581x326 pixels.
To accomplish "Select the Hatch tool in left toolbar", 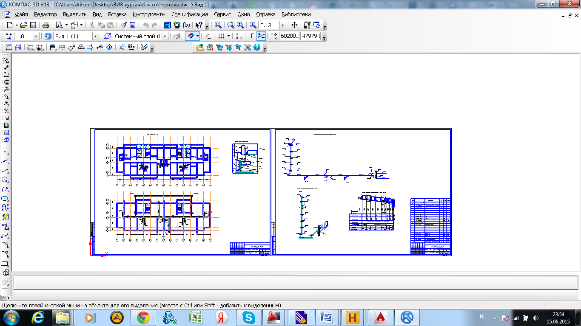I will coord(6,282).
